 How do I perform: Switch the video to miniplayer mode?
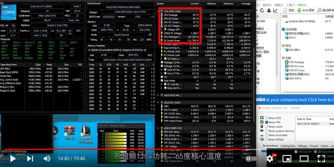pyautogui.click(x=287, y=159)
